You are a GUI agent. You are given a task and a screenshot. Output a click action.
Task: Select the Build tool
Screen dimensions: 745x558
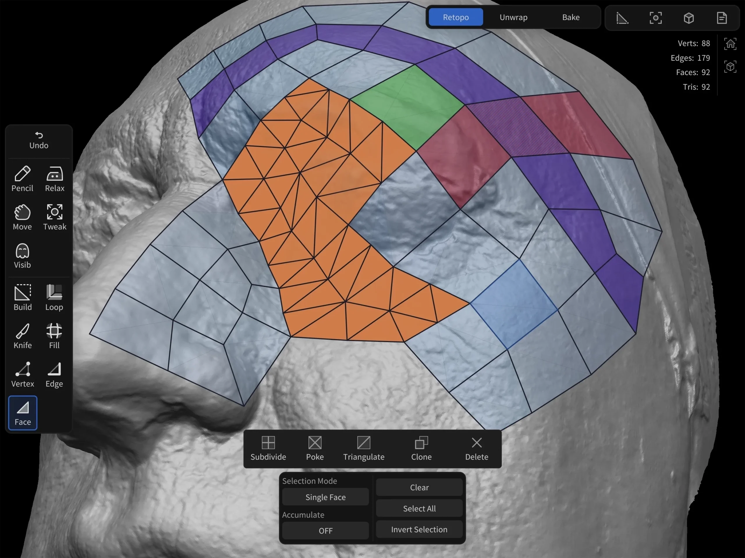point(22,297)
